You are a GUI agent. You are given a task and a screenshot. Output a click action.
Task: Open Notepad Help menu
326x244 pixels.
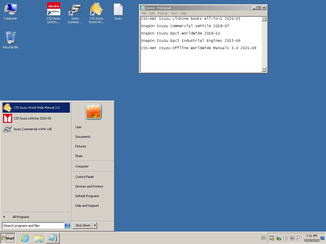183,13
